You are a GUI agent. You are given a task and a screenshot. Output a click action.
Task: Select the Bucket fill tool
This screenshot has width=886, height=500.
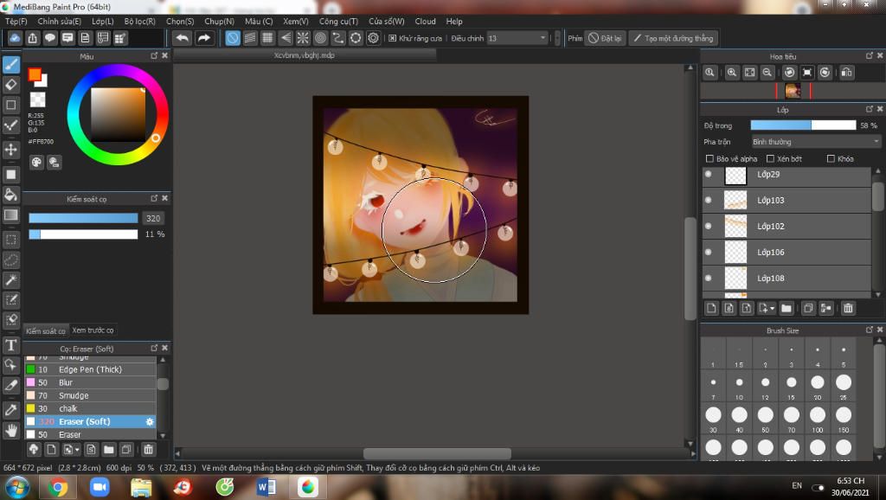tap(11, 195)
